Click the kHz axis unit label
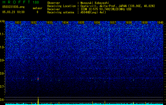This screenshot has height=105, width=166. [2, 21]
